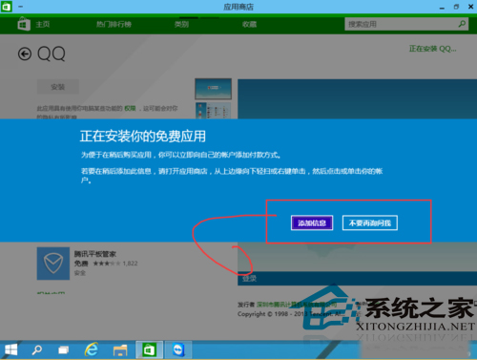Viewport: 477px width, 360px height.
Task: Go back using the circled arrow icon
Action: click(x=25, y=53)
